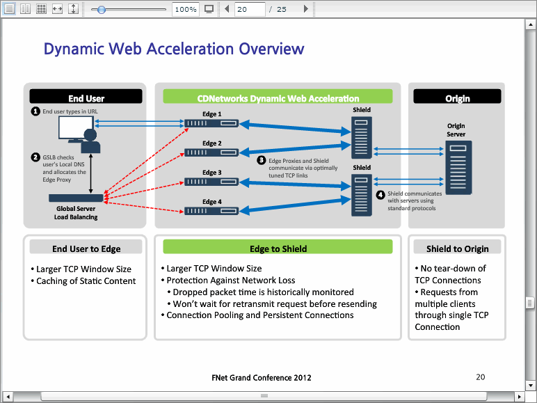Click 'CDNetworks Dynamic Web Acceleration' green header
Image resolution: width=537 pixels, height=403 pixels.
tap(278, 96)
